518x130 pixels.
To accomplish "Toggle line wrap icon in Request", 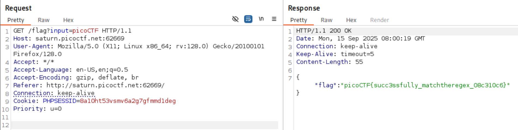I will click(248, 19).
